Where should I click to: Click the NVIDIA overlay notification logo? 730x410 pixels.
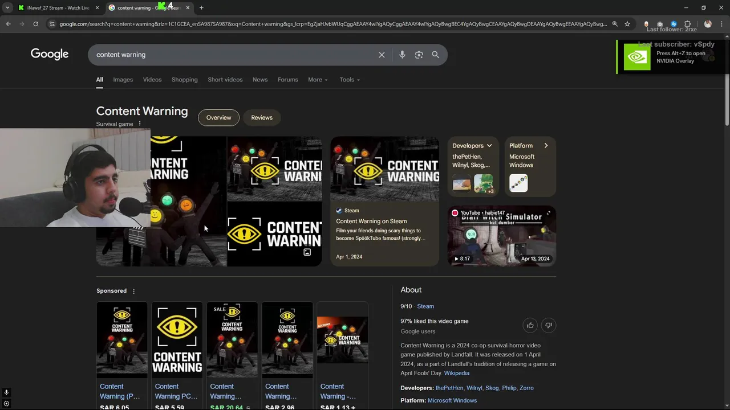click(x=637, y=56)
